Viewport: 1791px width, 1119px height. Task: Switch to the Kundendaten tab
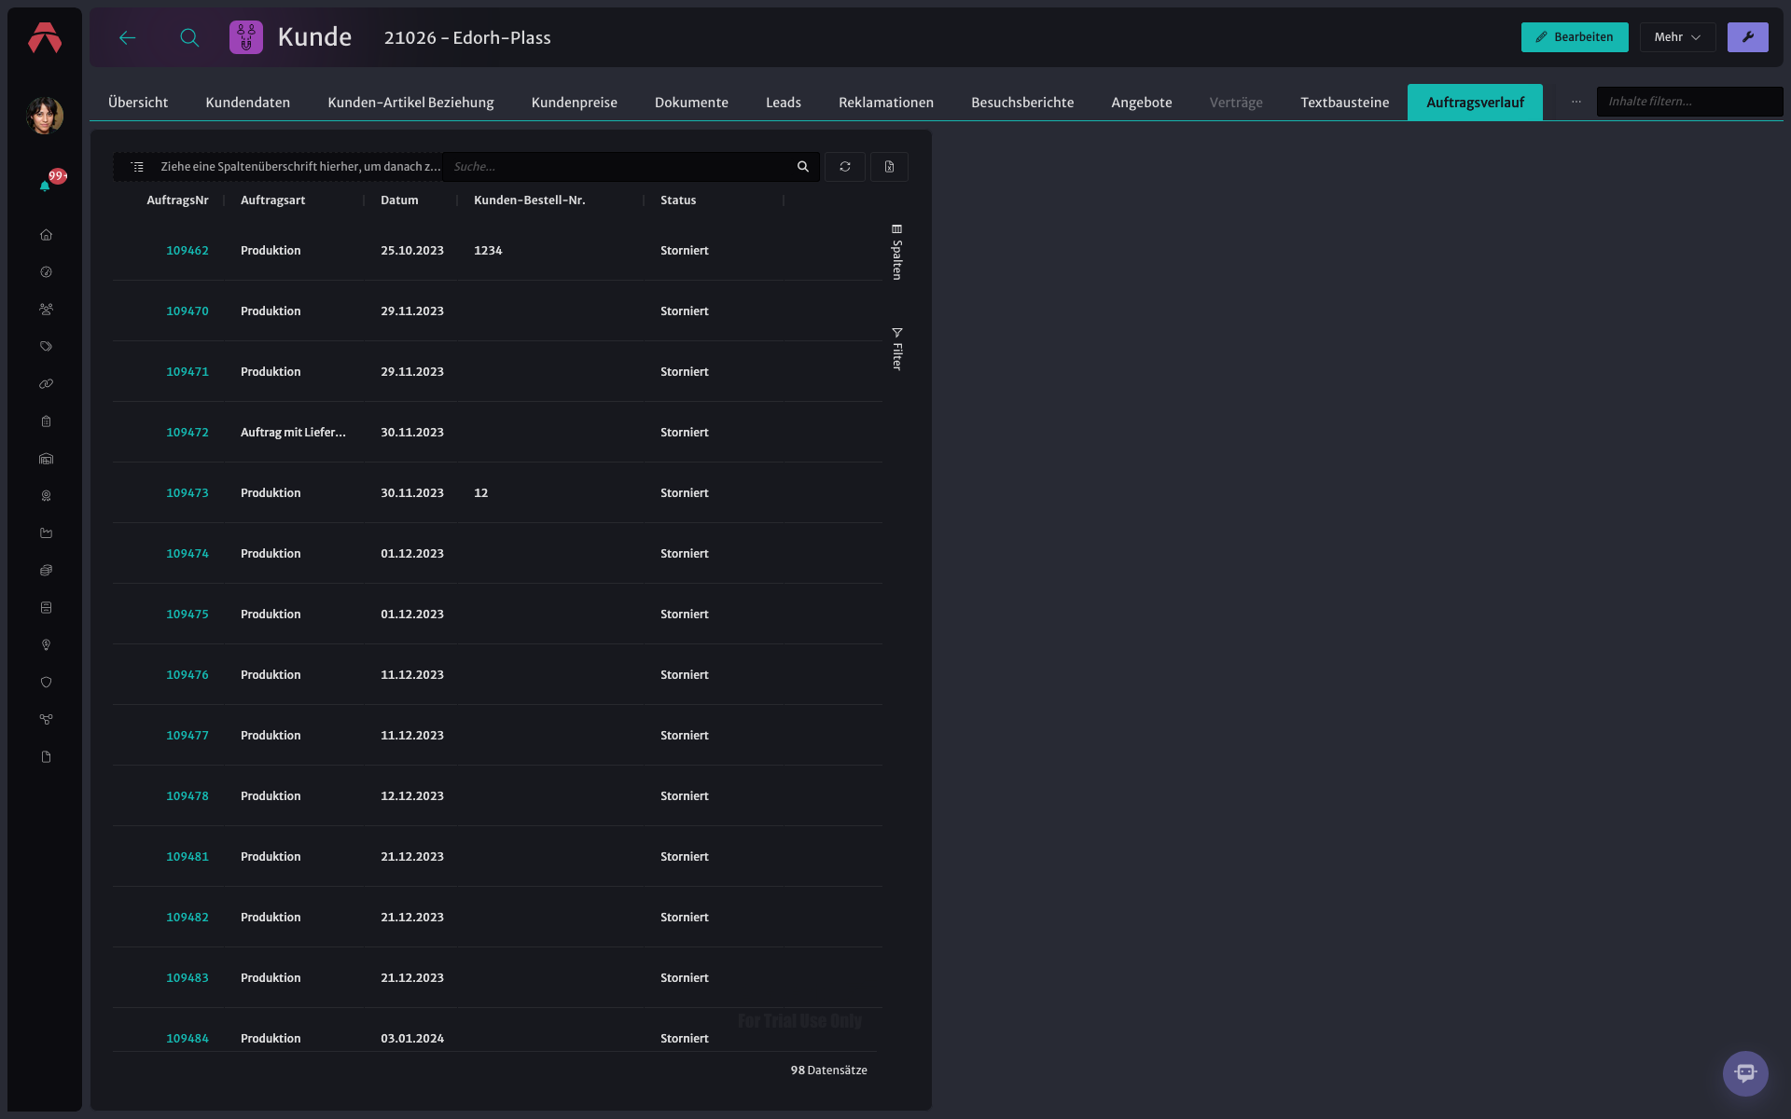248,103
